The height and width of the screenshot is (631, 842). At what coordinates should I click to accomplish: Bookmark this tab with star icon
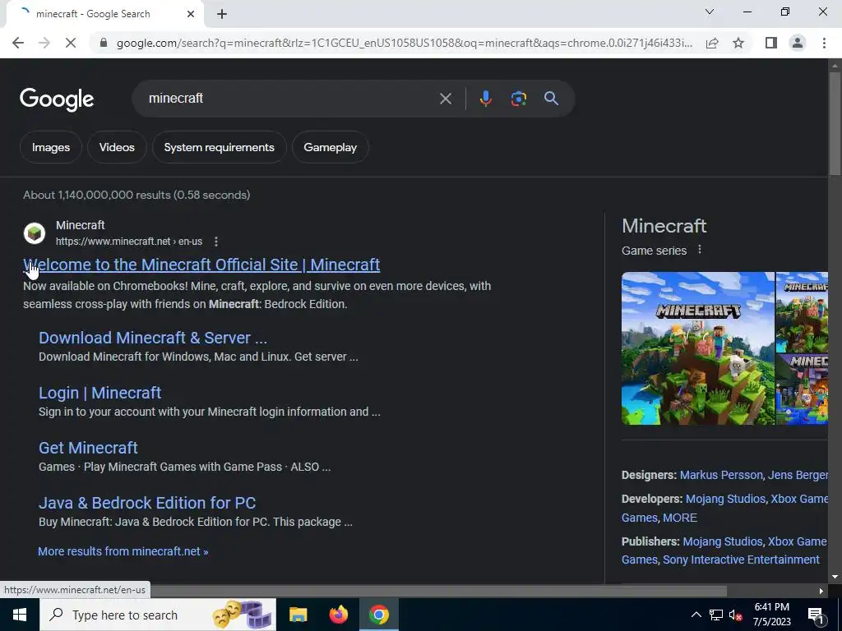point(738,43)
